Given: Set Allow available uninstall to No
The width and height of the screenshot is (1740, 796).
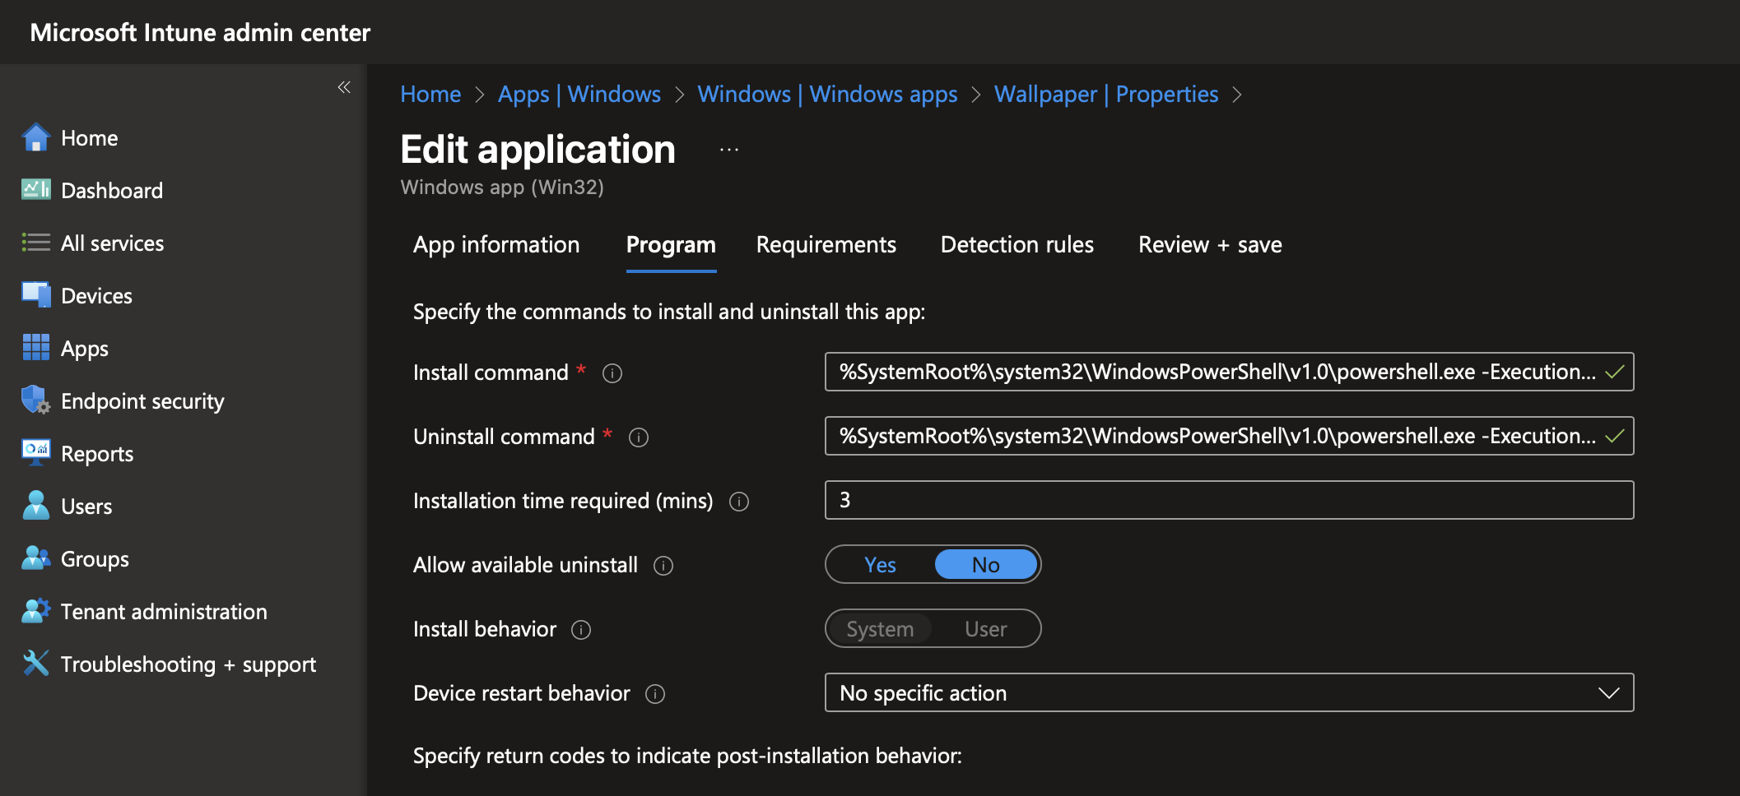Looking at the screenshot, I should (986, 565).
